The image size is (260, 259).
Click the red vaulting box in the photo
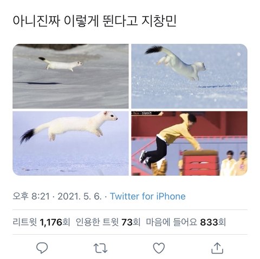point(201,163)
